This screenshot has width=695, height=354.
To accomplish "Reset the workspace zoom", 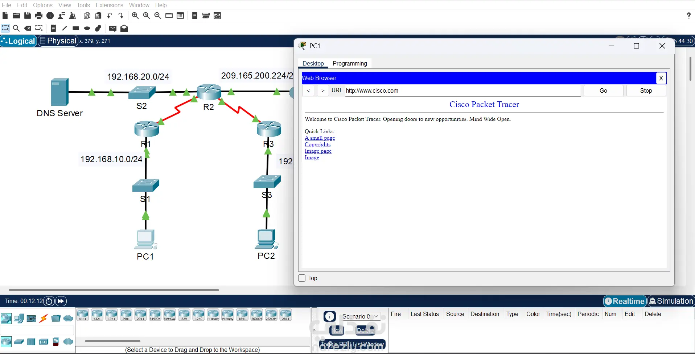I will [147, 16].
